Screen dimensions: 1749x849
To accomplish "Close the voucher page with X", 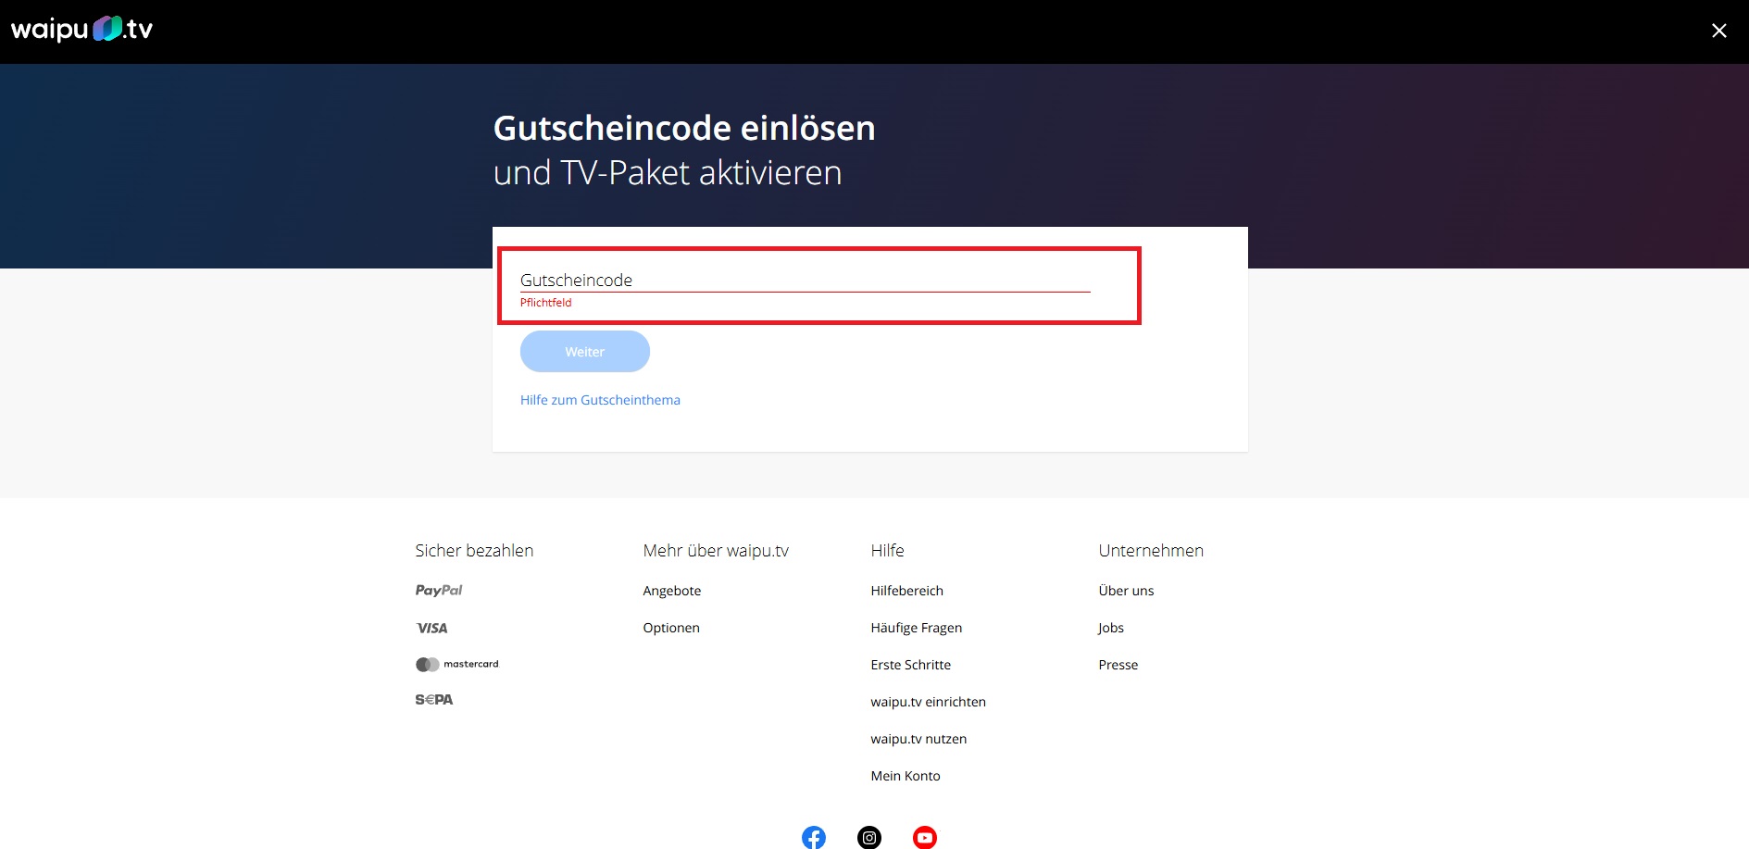I will pyautogui.click(x=1718, y=31).
